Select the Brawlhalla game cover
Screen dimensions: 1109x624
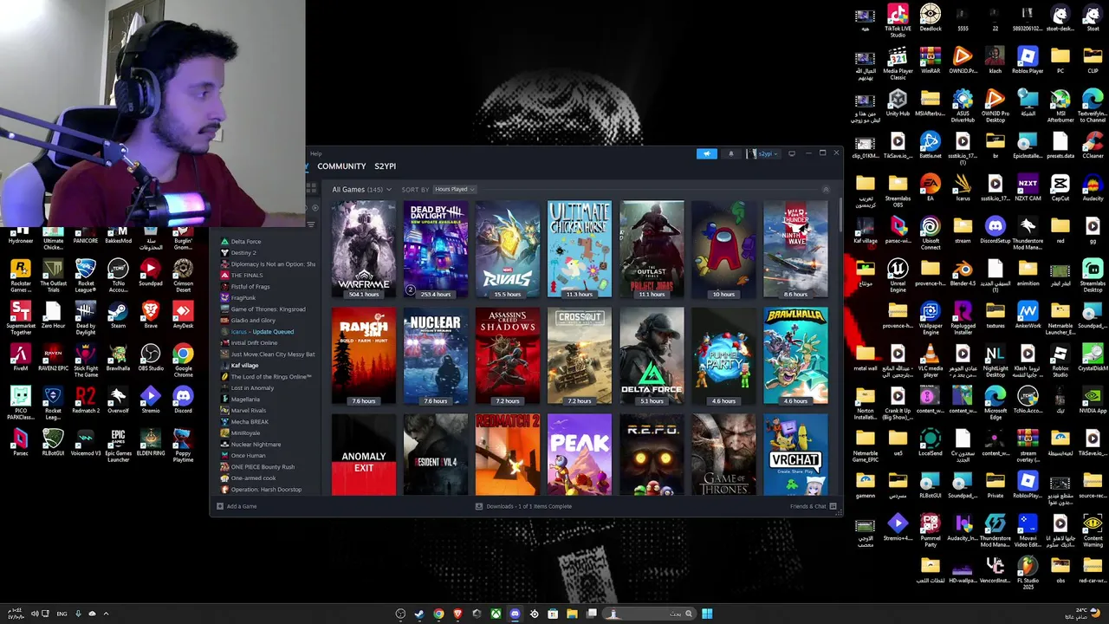794,356
